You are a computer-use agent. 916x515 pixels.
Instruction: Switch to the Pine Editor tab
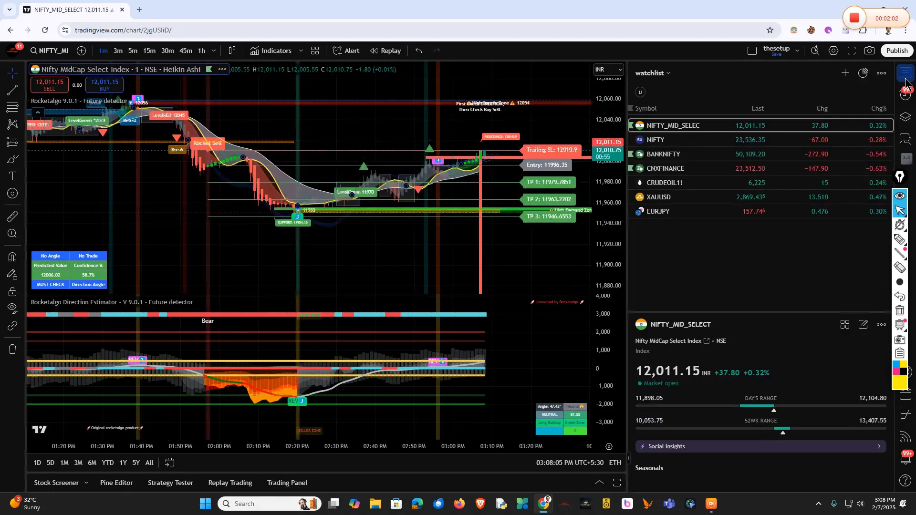point(116,483)
